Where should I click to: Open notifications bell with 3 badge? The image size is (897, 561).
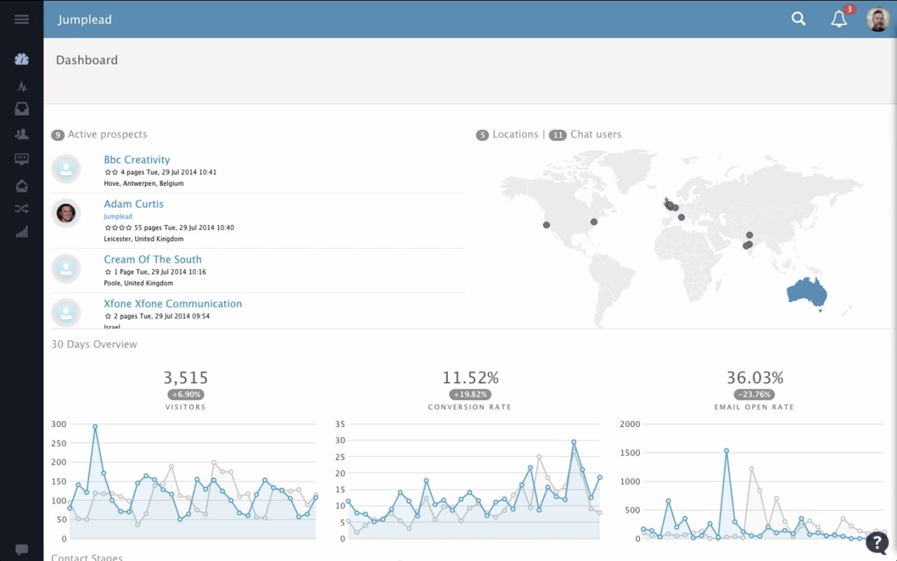pyautogui.click(x=839, y=19)
